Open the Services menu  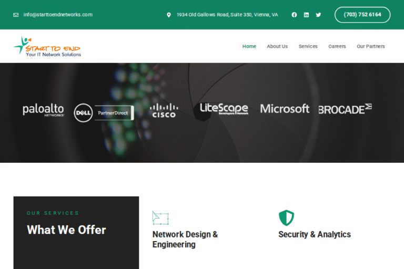308,46
